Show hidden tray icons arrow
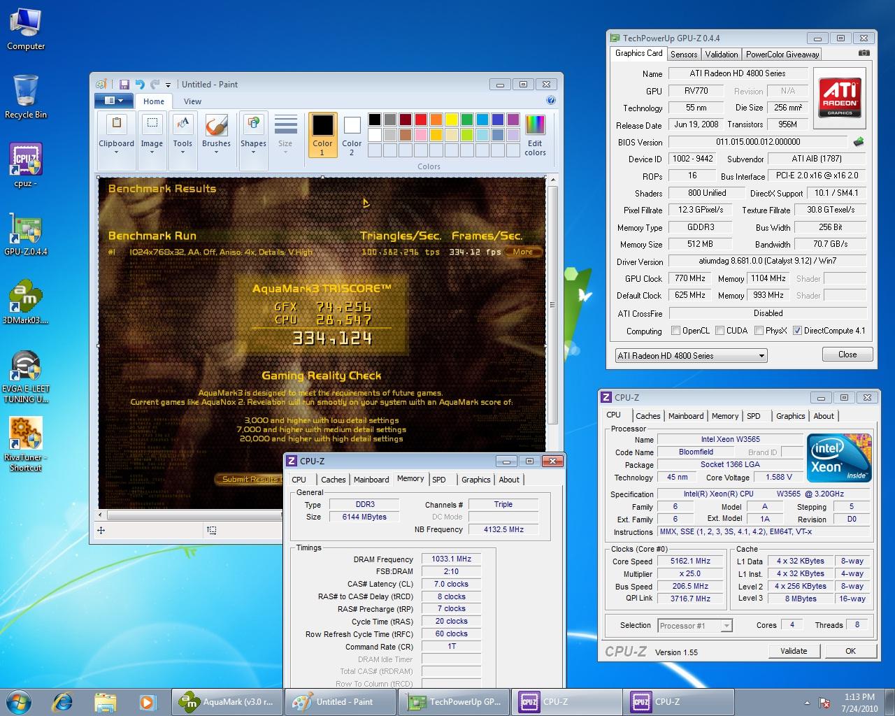The width and height of the screenshot is (895, 716). (808, 703)
